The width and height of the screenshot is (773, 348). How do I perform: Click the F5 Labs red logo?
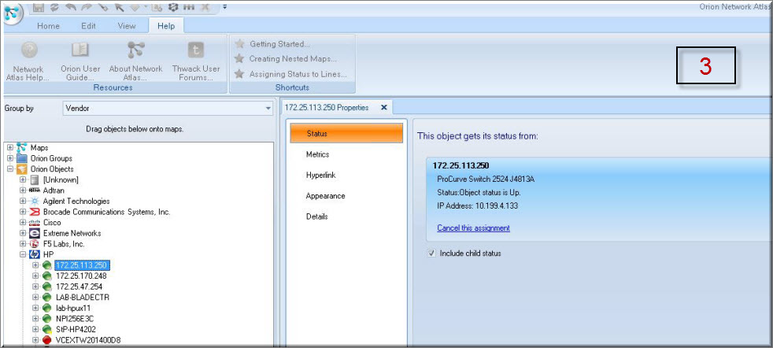(x=35, y=244)
